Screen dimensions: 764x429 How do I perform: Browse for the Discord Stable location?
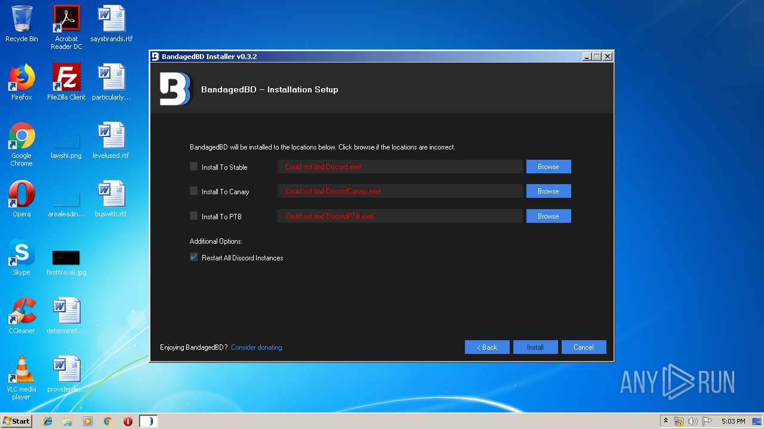tap(549, 167)
